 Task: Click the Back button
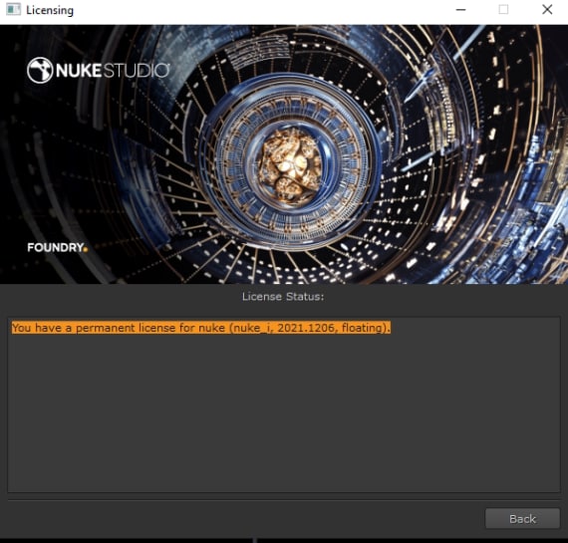tap(522, 519)
